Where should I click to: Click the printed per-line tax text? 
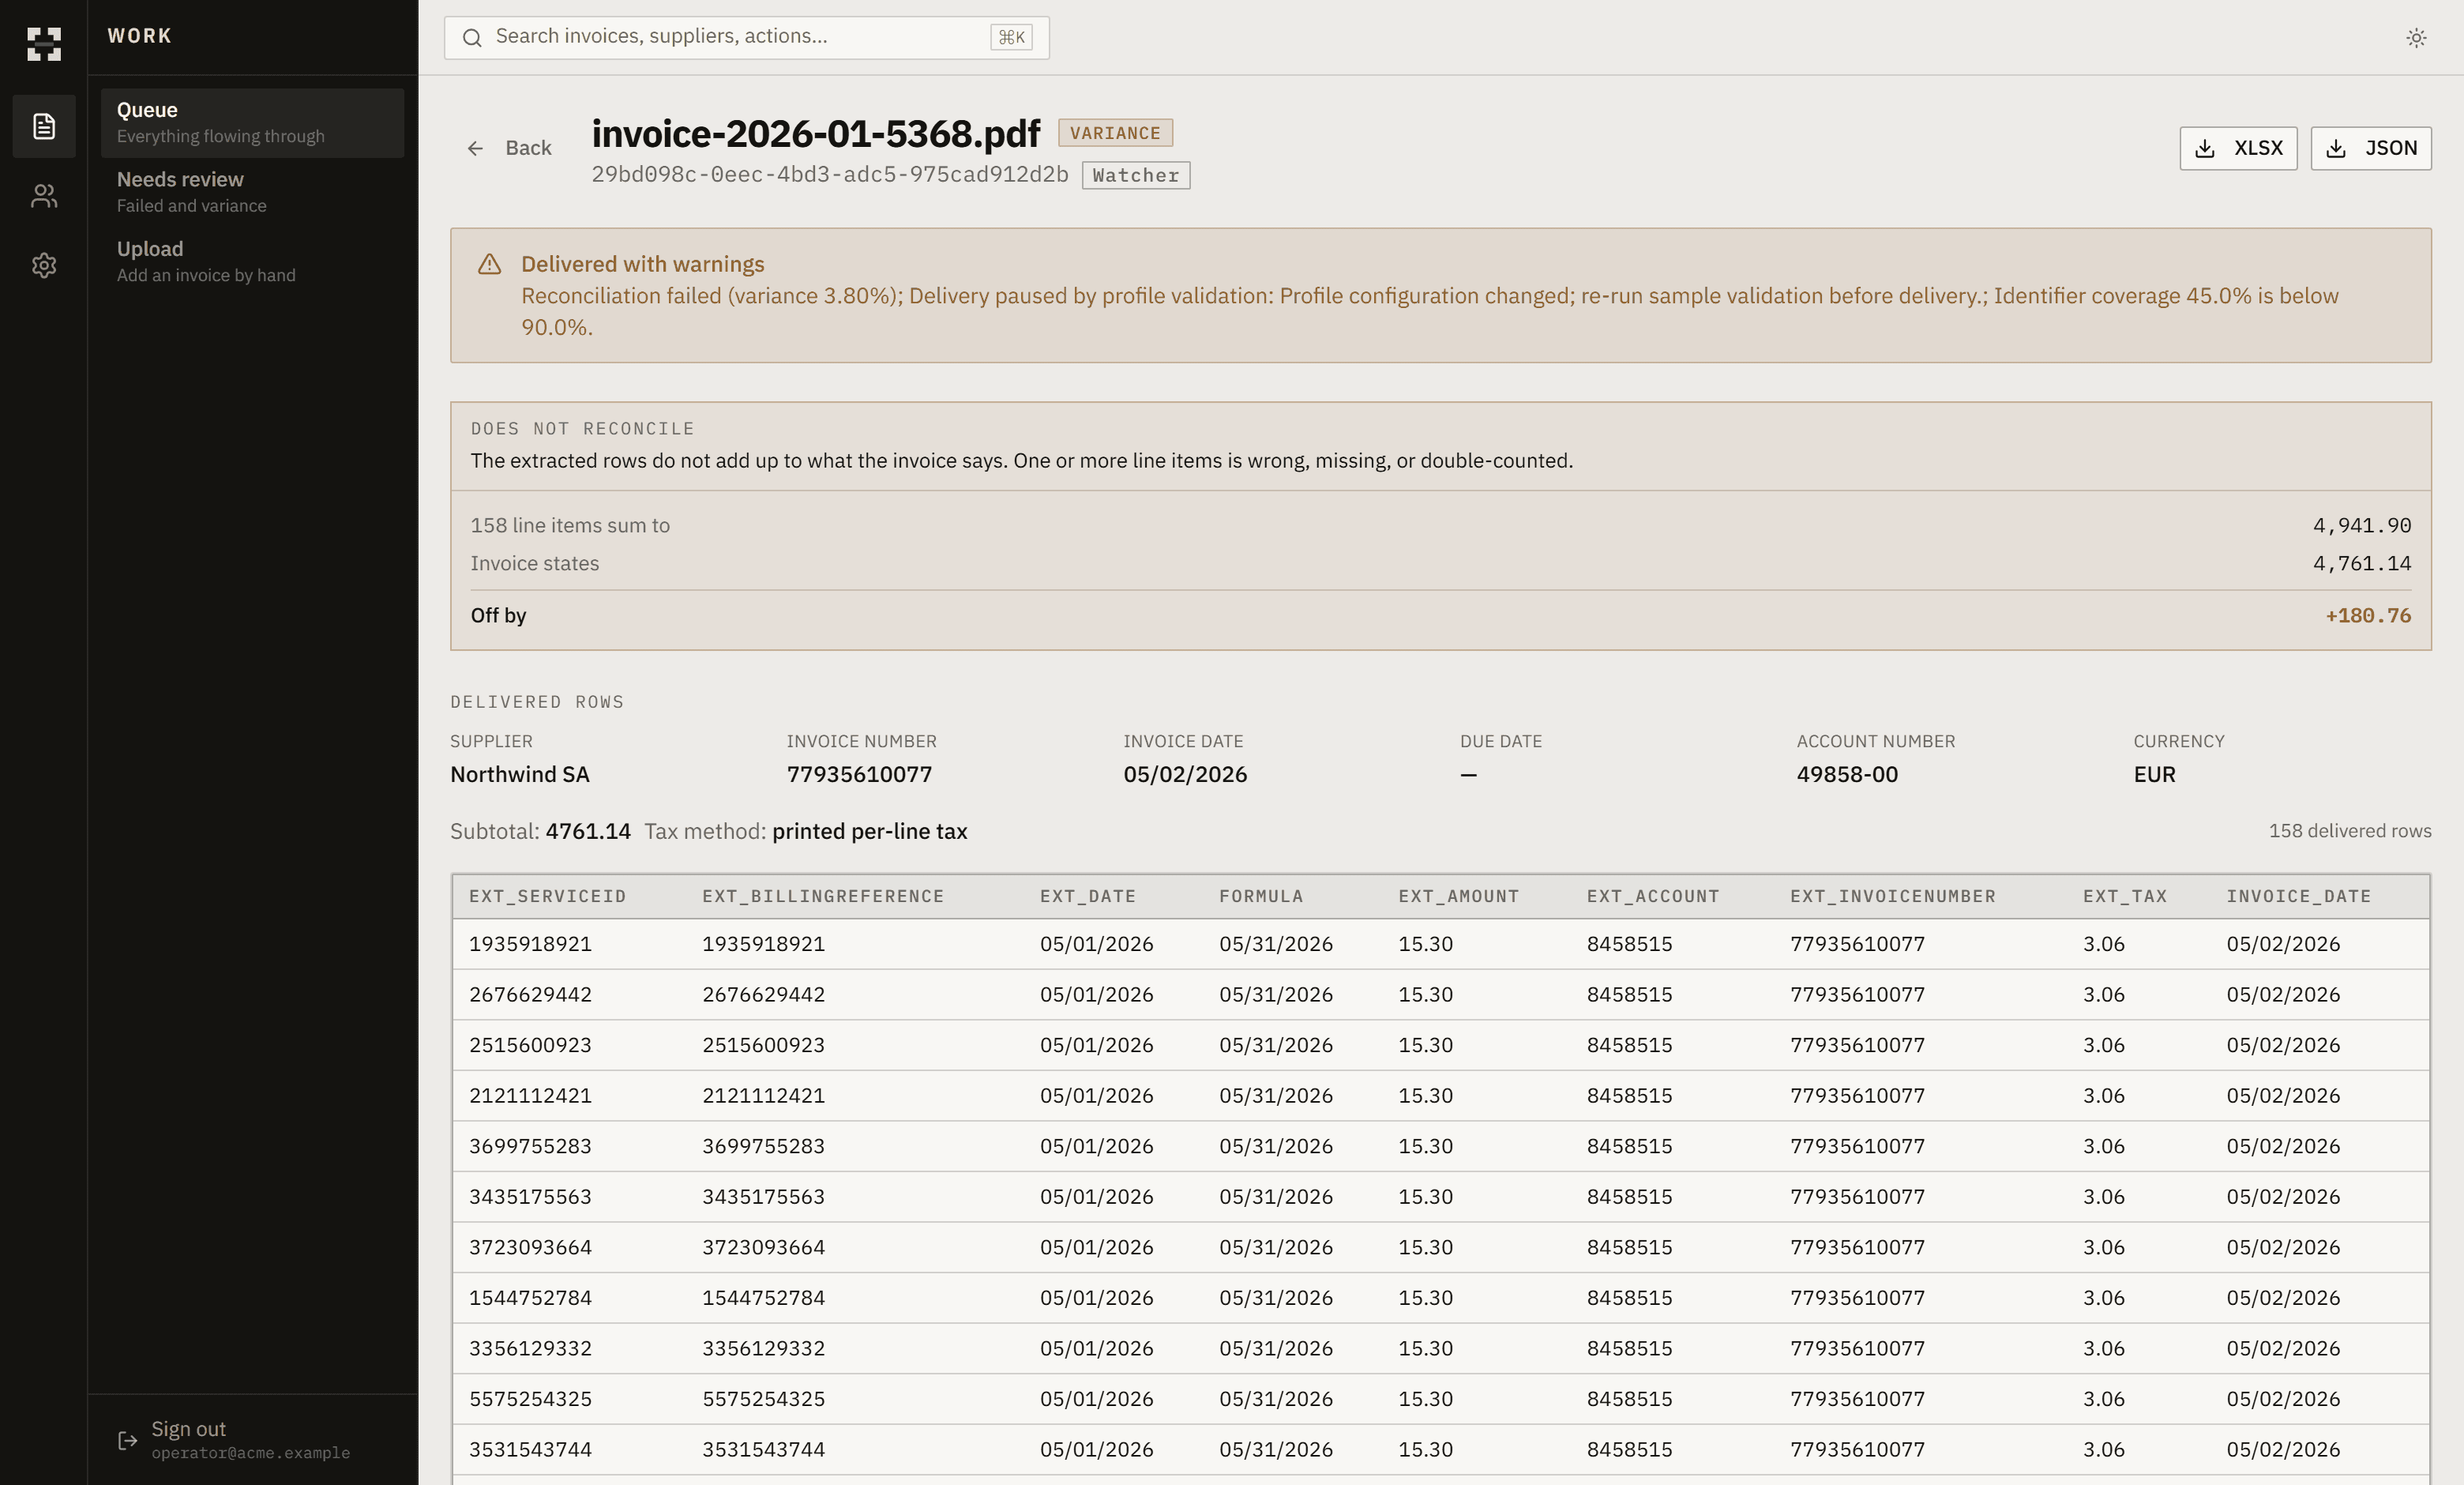(x=869, y=831)
